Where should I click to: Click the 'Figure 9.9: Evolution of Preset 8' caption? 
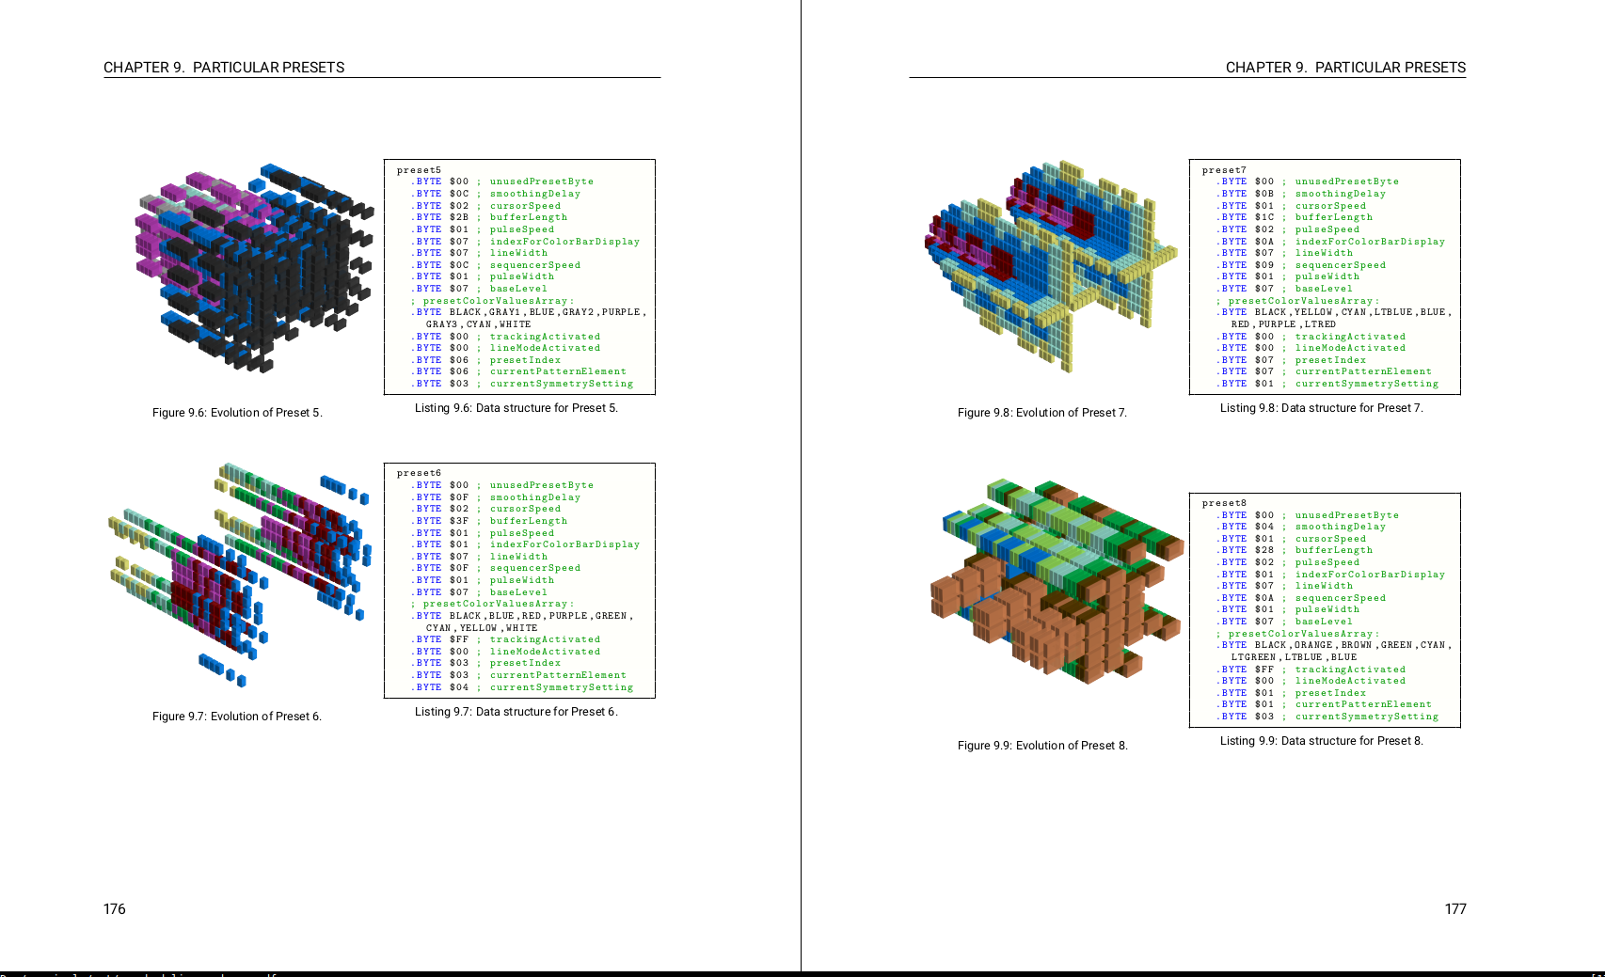point(1041,746)
